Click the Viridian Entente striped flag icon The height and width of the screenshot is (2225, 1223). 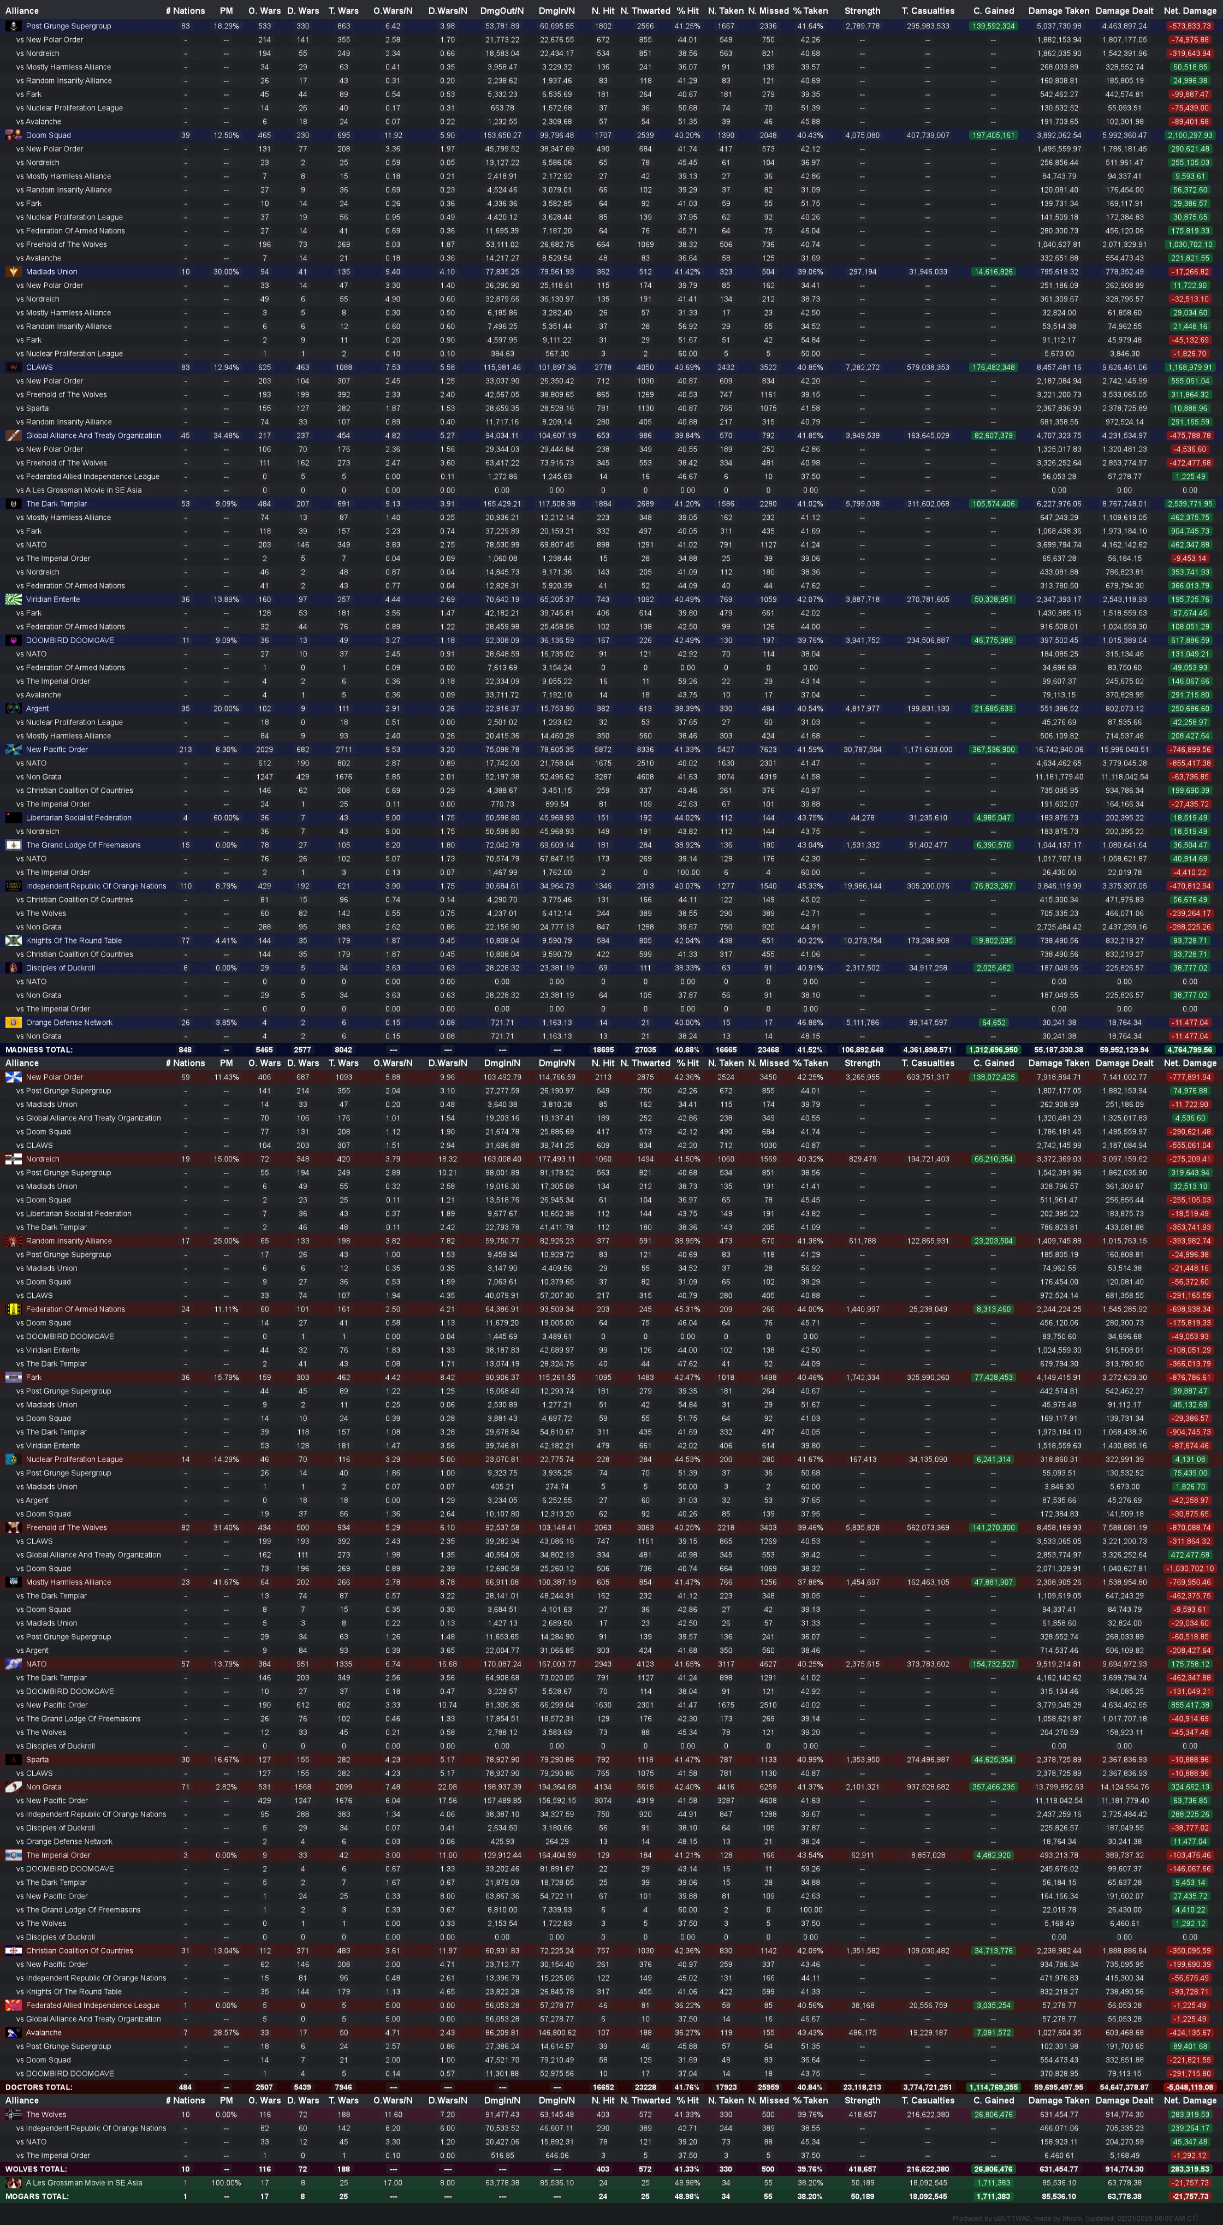click(x=14, y=600)
